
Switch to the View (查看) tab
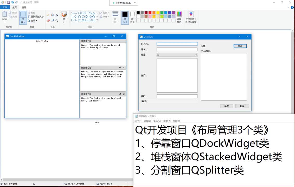click(x=24, y=7)
